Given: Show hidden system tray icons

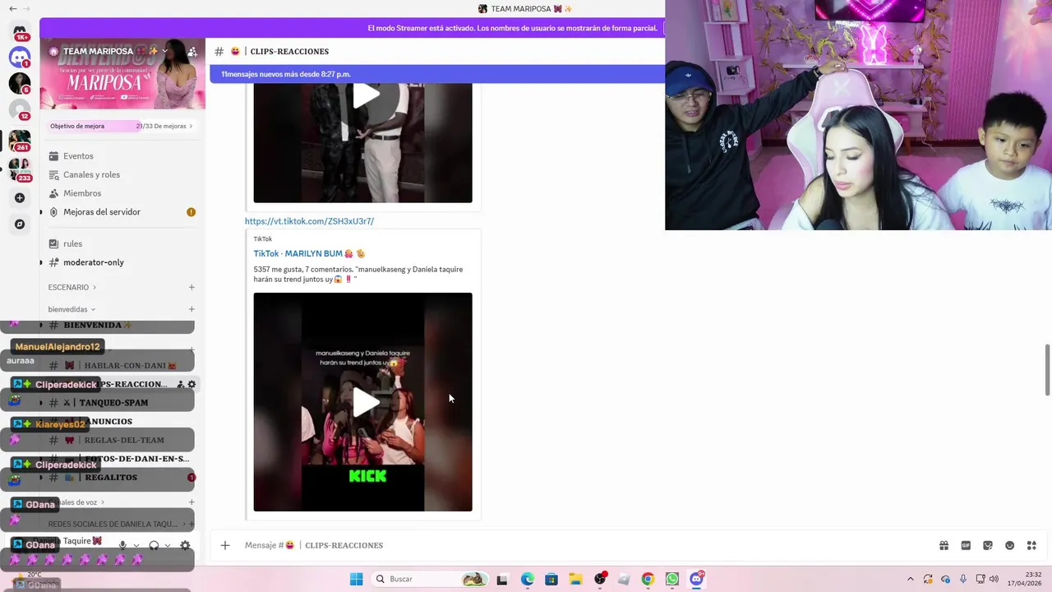Looking at the screenshot, I should (910, 579).
